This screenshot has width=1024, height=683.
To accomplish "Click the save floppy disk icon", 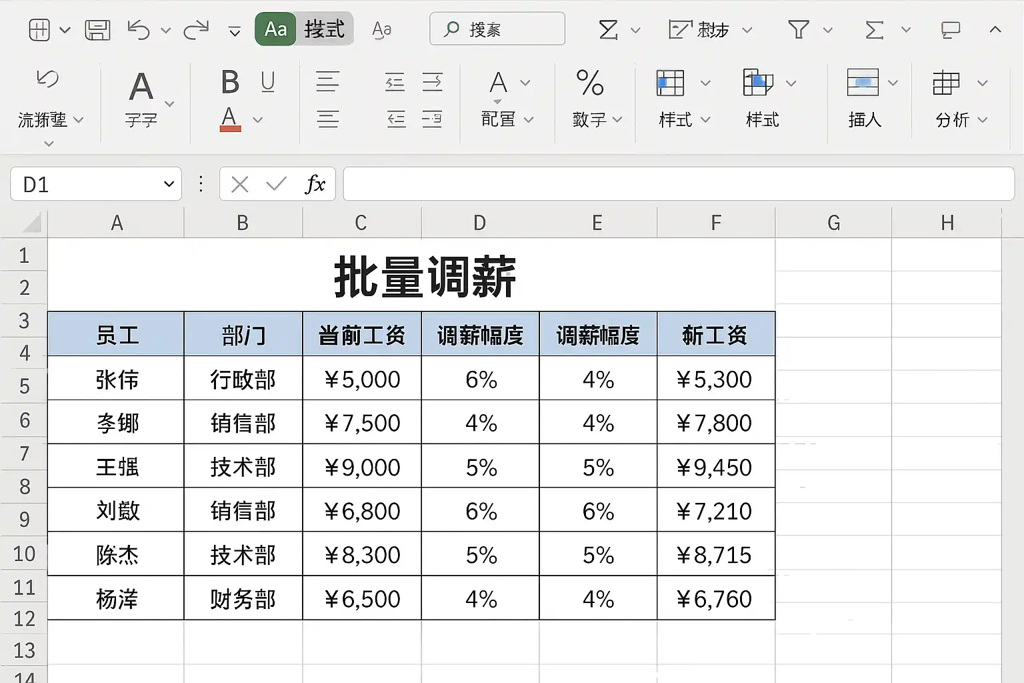I will click(97, 30).
